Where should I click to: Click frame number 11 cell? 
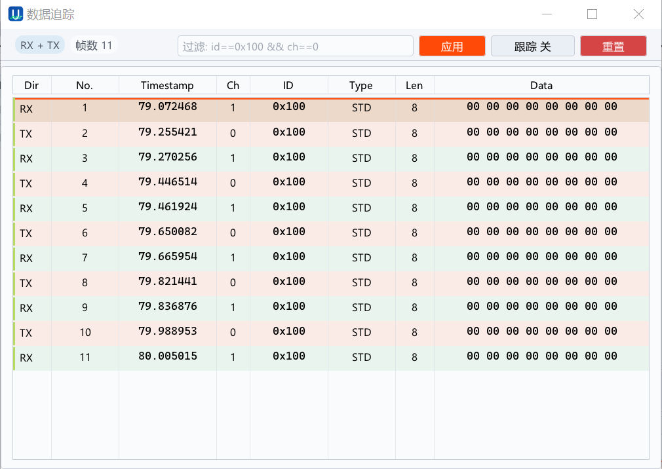[x=85, y=357]
